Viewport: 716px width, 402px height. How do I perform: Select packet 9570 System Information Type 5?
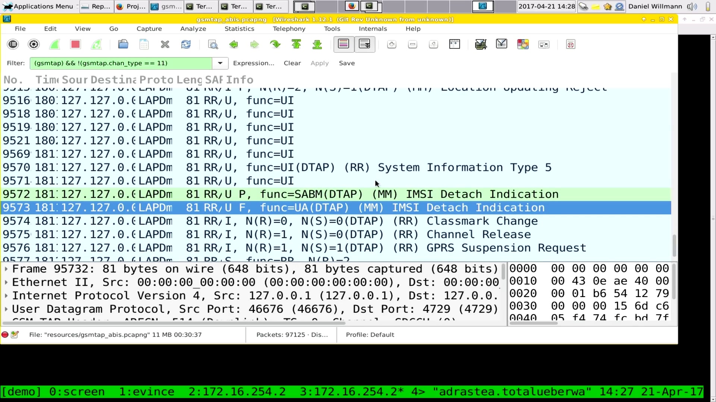(336, 167)
